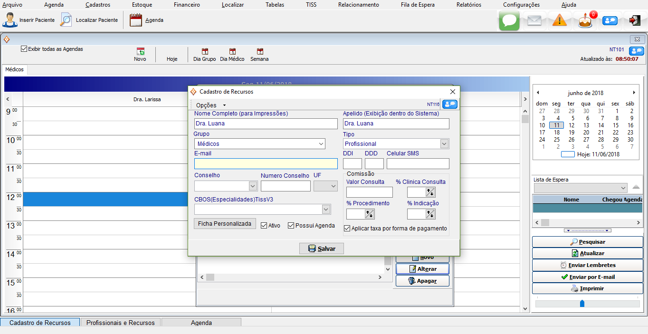Toggle the Ativo checkbox
Screen dimensions: 648x334
[264, 226]
